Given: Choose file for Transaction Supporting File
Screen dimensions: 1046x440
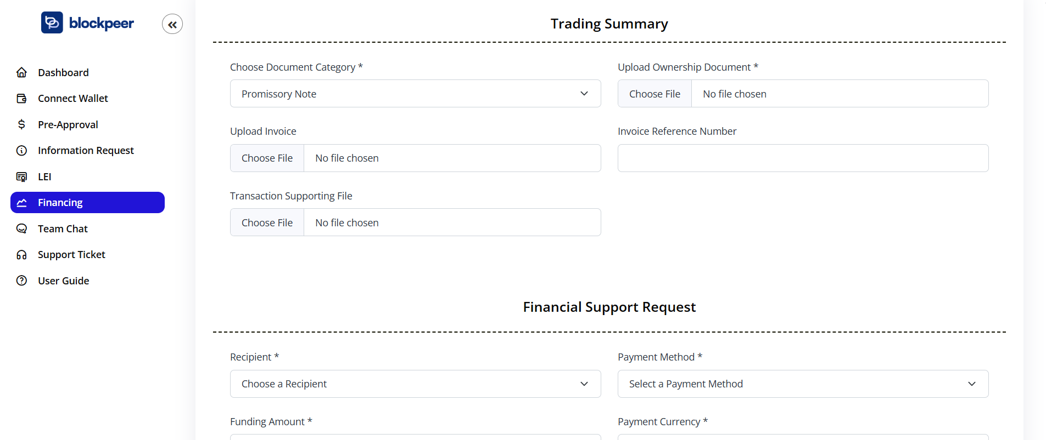Looking at the screenshot, I should 267,222.
